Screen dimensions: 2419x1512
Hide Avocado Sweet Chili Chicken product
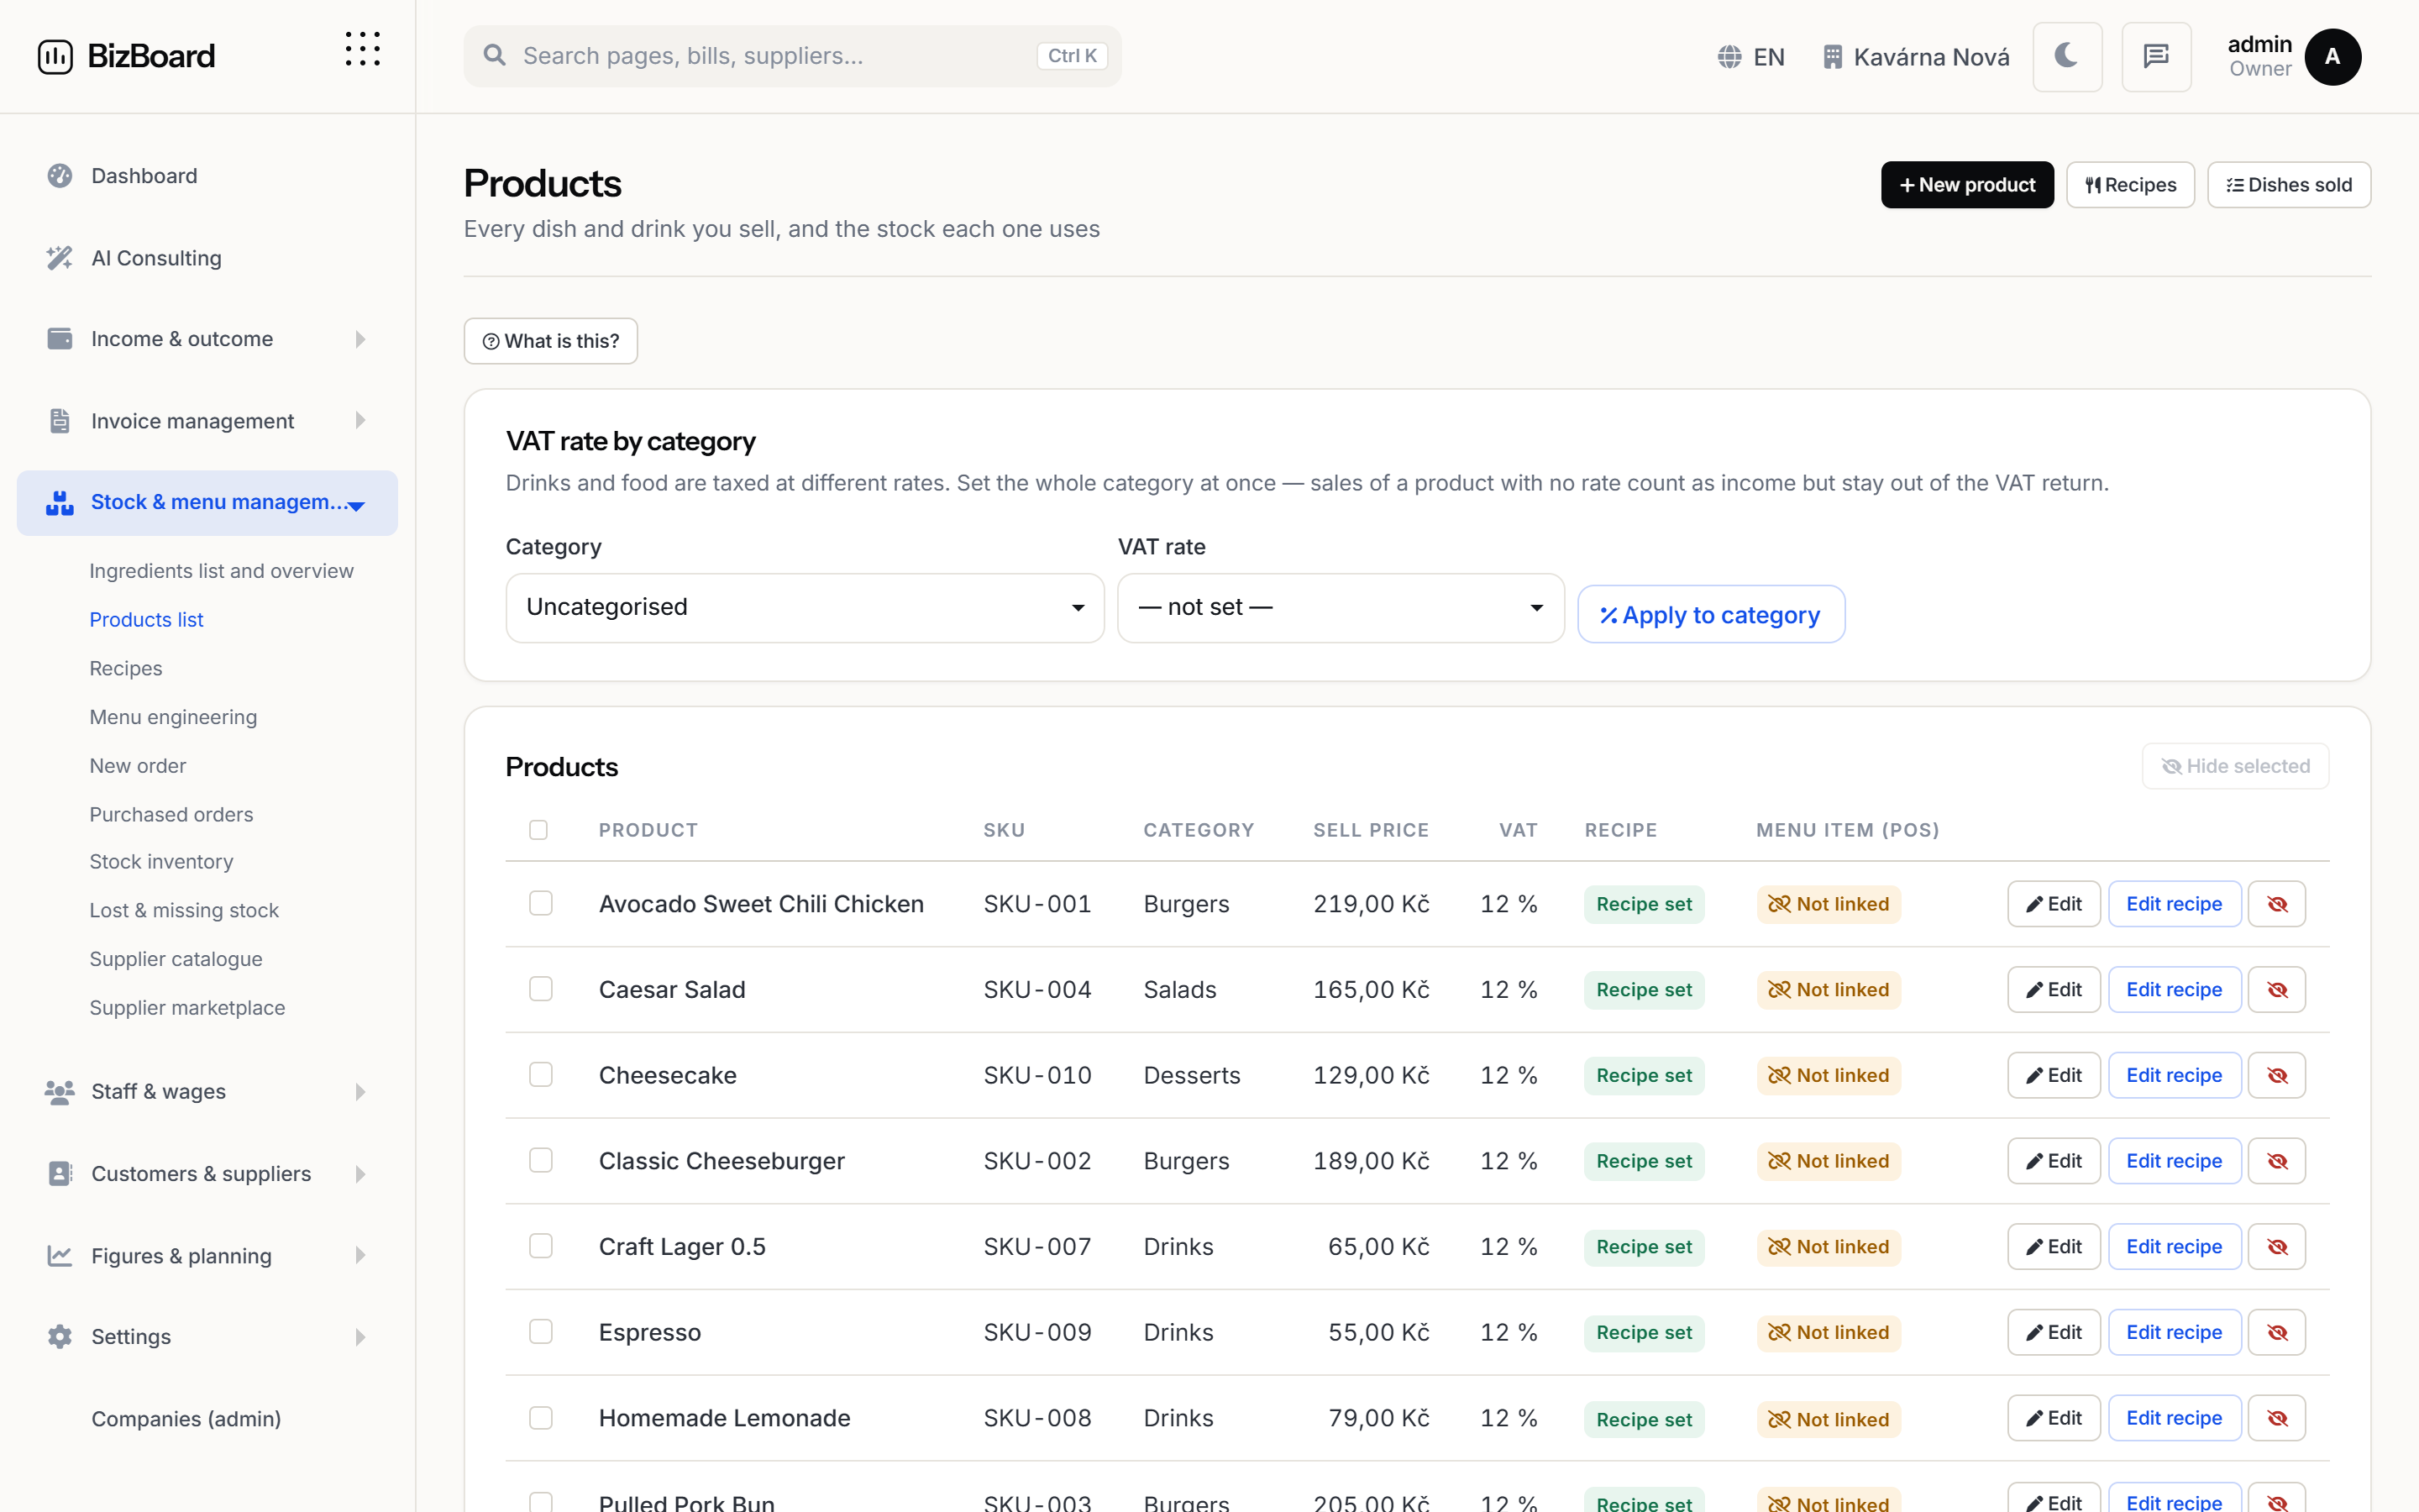tap(2277, 904)
